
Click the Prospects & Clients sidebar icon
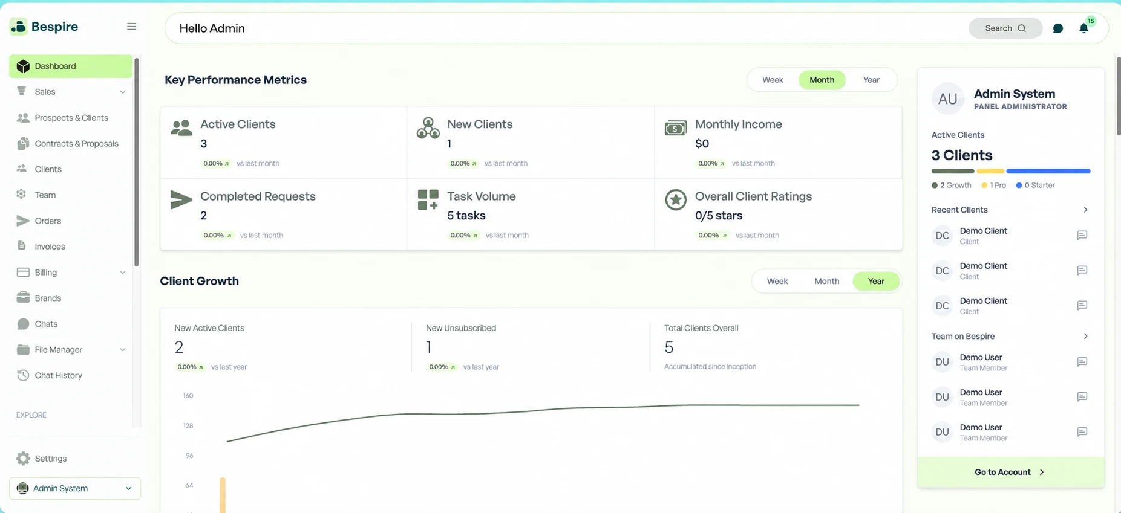[x=23, y=118]
